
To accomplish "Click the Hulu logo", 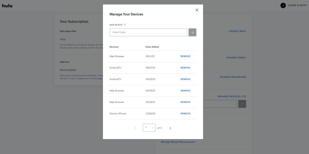I will (7, 6).
